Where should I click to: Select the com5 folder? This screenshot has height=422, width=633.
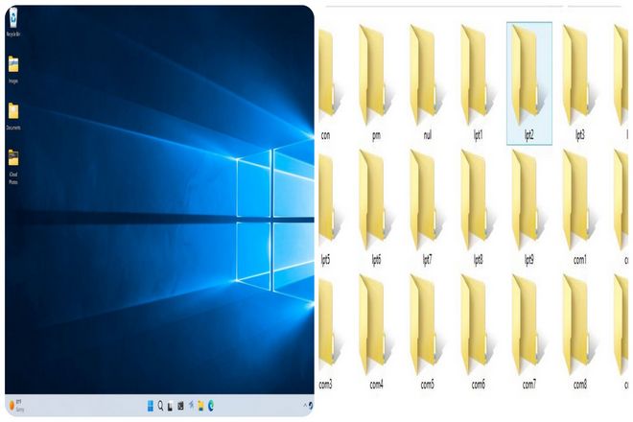click(x=427, y=332)
